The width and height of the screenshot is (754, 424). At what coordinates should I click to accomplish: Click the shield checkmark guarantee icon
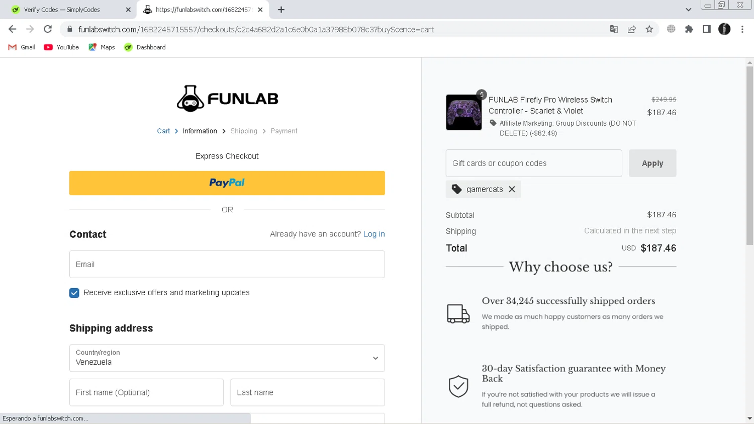click(458, 386)
